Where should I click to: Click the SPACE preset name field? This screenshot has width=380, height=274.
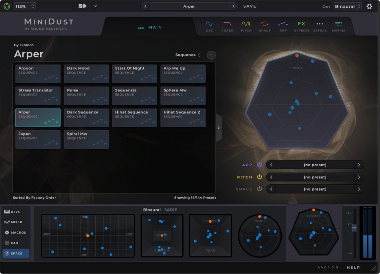pyautogui.click(x=315, y=189)
